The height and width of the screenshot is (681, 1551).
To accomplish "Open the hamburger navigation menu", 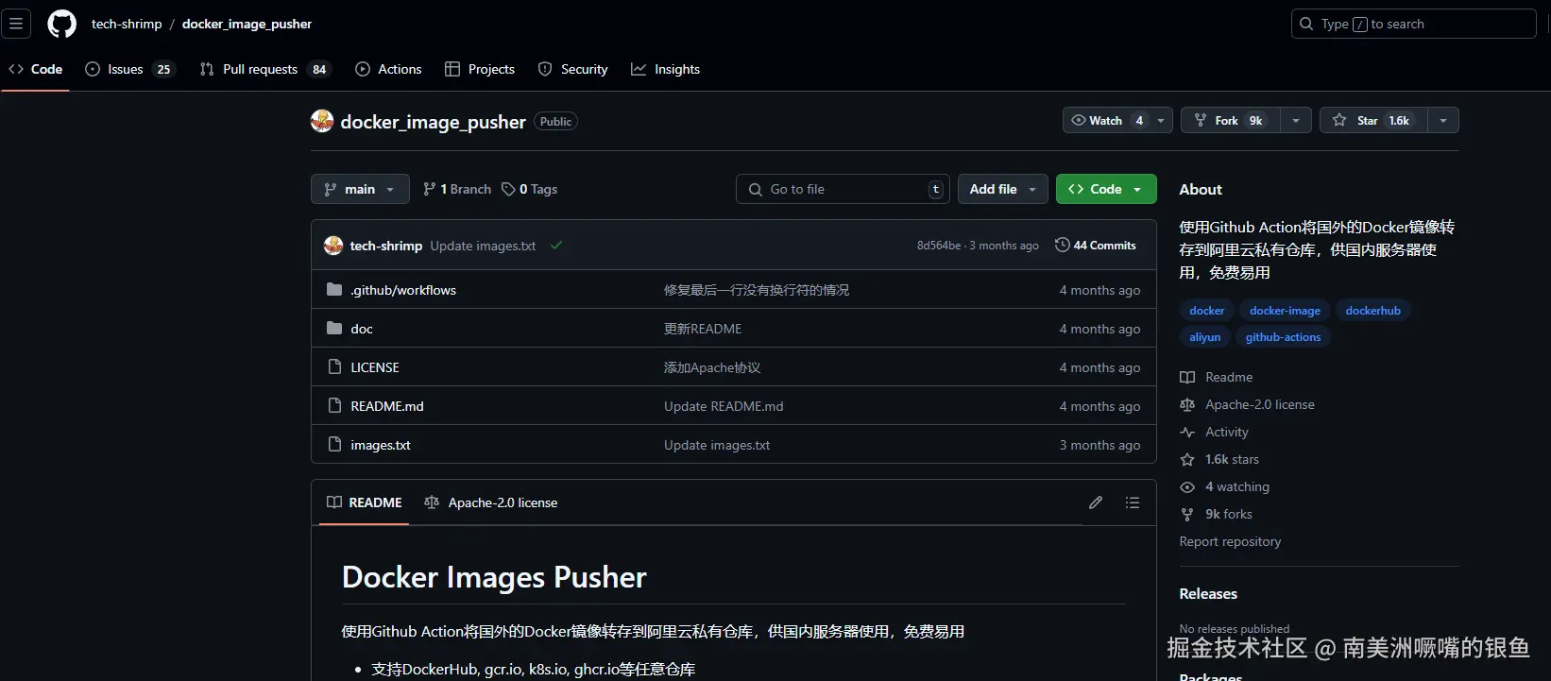I will click(x=16, y=24).
